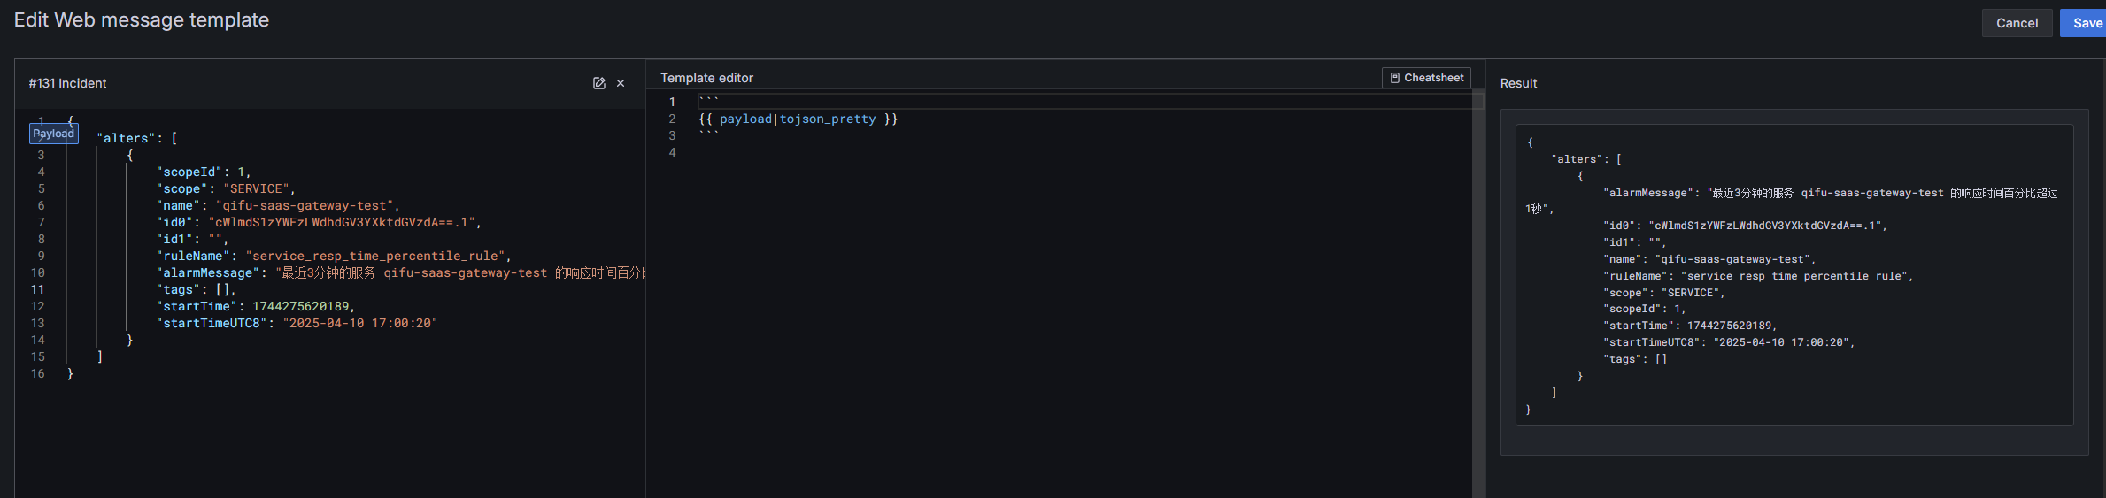Click the "id1" empty string line in payload
Image resolution: width=2106 pixels, height=498 pixels.
click(x=192, y=239)
